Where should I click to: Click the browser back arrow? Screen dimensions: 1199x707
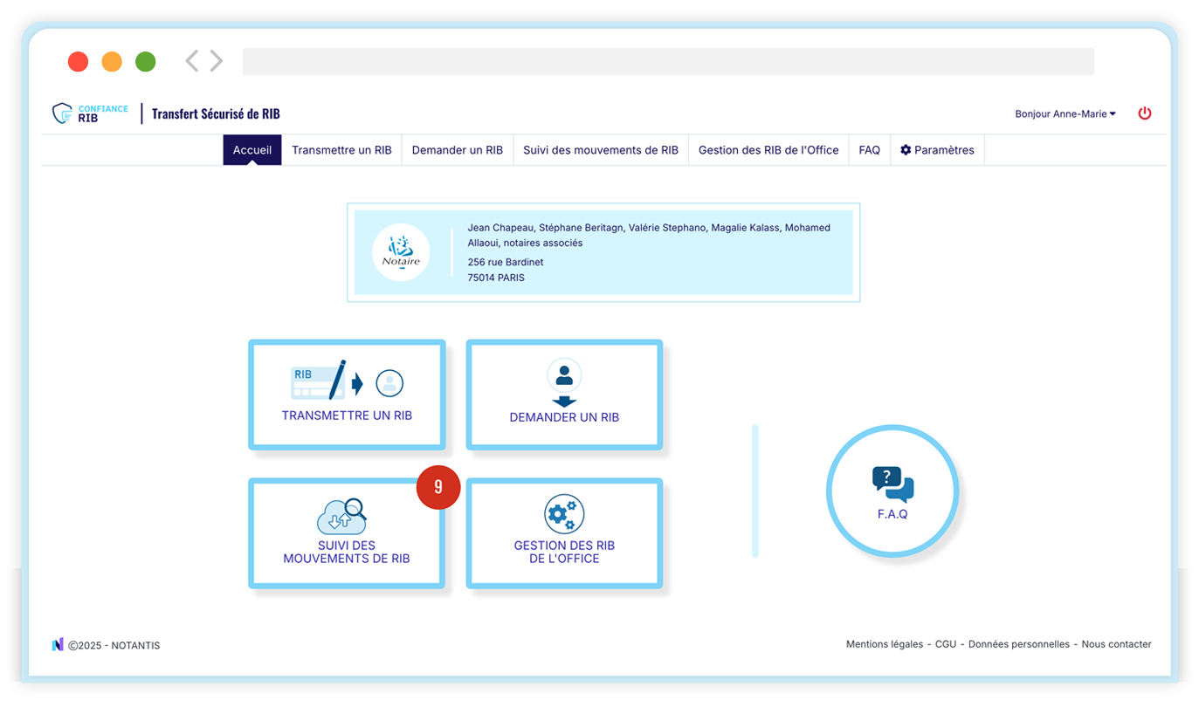coord(192,61)
